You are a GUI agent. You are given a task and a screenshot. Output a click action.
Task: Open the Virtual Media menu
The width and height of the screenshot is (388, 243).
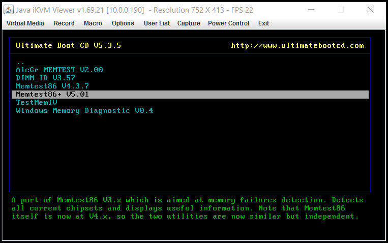click(x=25, y=23)
